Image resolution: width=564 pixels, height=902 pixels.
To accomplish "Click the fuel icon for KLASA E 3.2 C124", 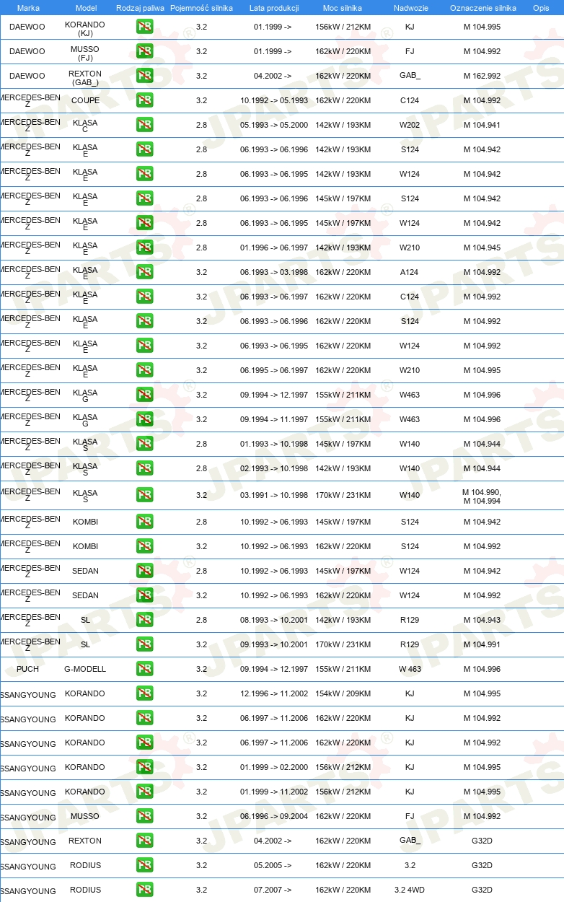I will click(x=144, y=297).
